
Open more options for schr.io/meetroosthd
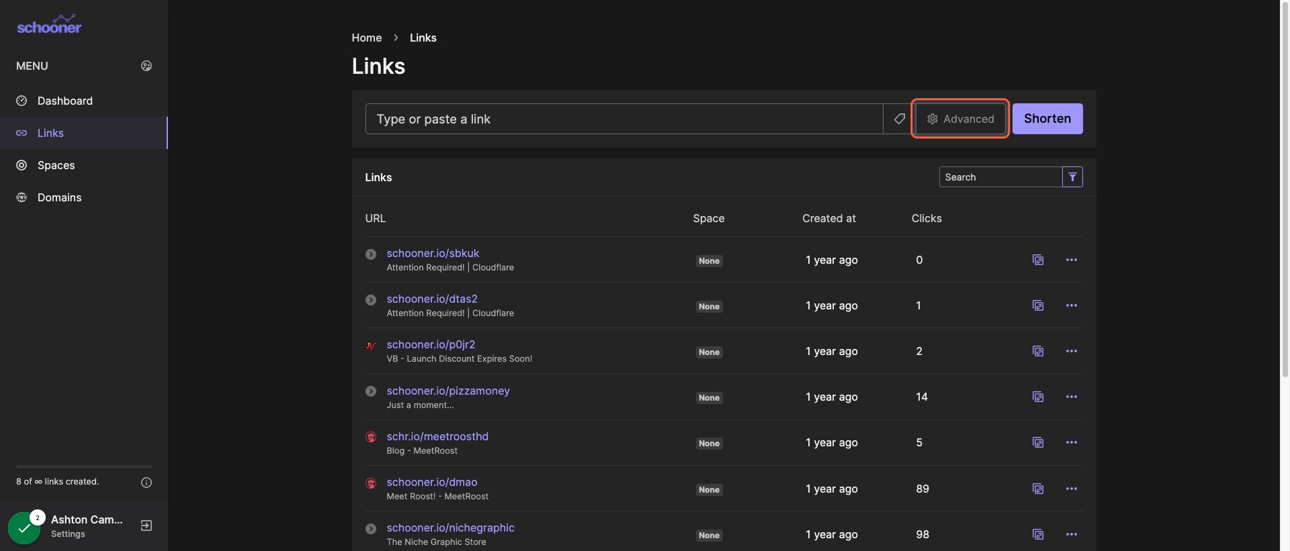tap(1072, 442)
